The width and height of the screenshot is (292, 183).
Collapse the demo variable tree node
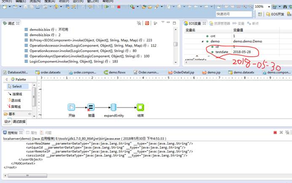coord(203,42)
